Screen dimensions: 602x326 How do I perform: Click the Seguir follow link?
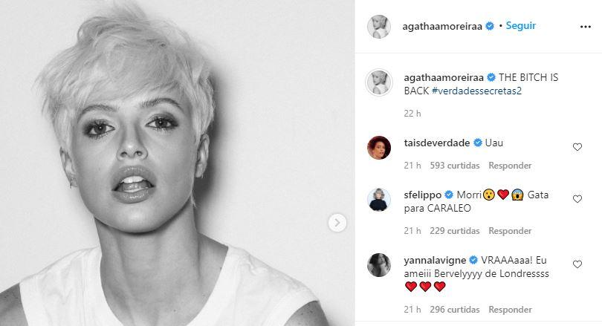[x=520, y=26]
